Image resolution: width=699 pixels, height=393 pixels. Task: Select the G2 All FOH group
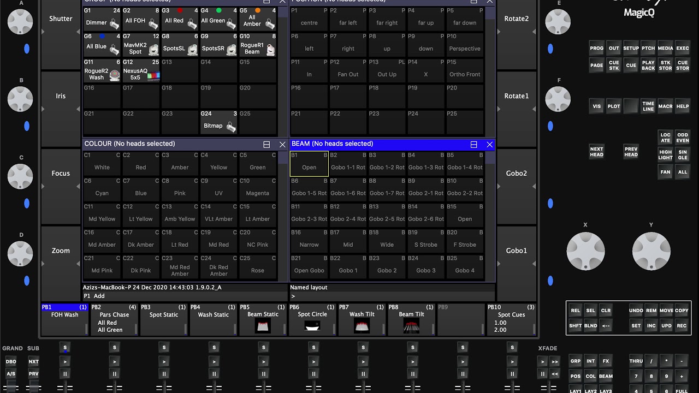tap(141, 19)
